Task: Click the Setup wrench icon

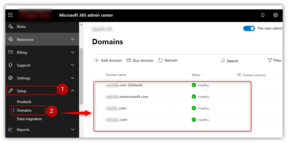Action: [10, 91]
